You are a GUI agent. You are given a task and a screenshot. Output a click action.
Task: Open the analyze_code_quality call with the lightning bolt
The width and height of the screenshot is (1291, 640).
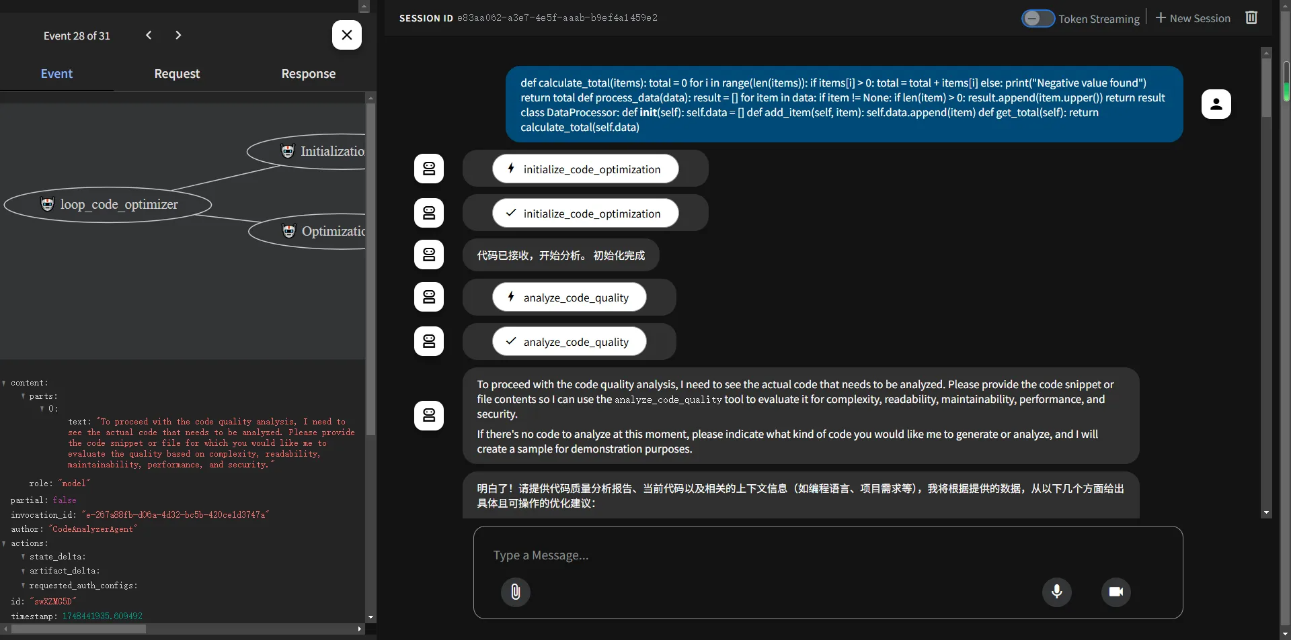(569, 297)
